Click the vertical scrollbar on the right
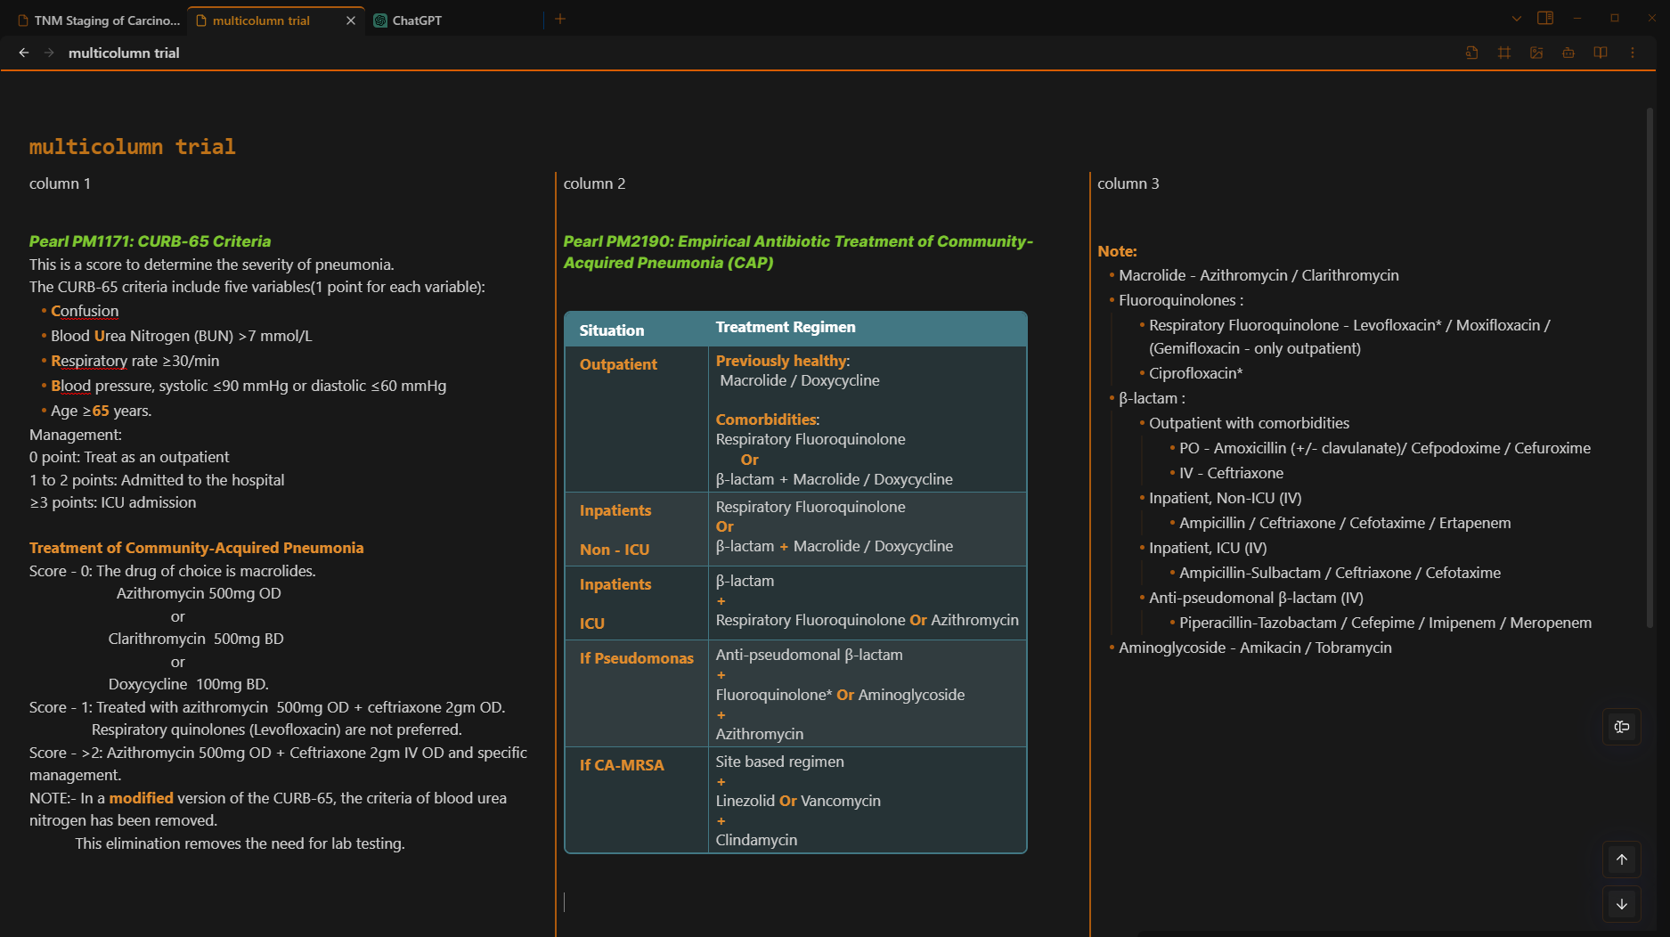This screenshot has width=1670, height=937. click(x=1650, y=365)
